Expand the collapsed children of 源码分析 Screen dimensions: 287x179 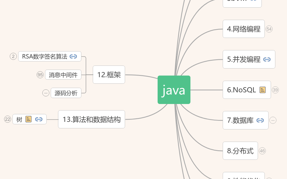(46, 93)
